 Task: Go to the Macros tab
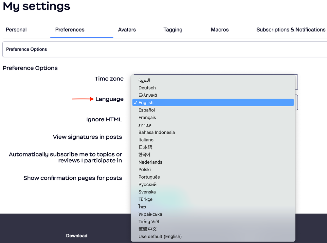point(220,30)
